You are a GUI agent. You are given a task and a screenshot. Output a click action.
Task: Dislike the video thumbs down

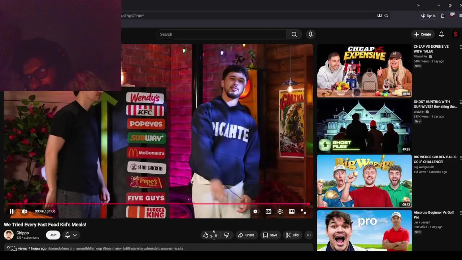click(227, 235)
